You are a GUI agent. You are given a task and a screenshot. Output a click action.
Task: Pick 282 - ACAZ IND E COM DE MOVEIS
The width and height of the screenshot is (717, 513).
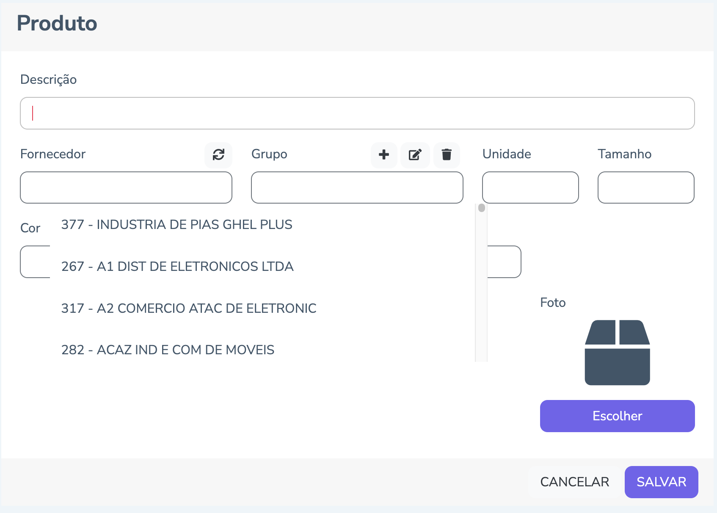coord(168,350)
